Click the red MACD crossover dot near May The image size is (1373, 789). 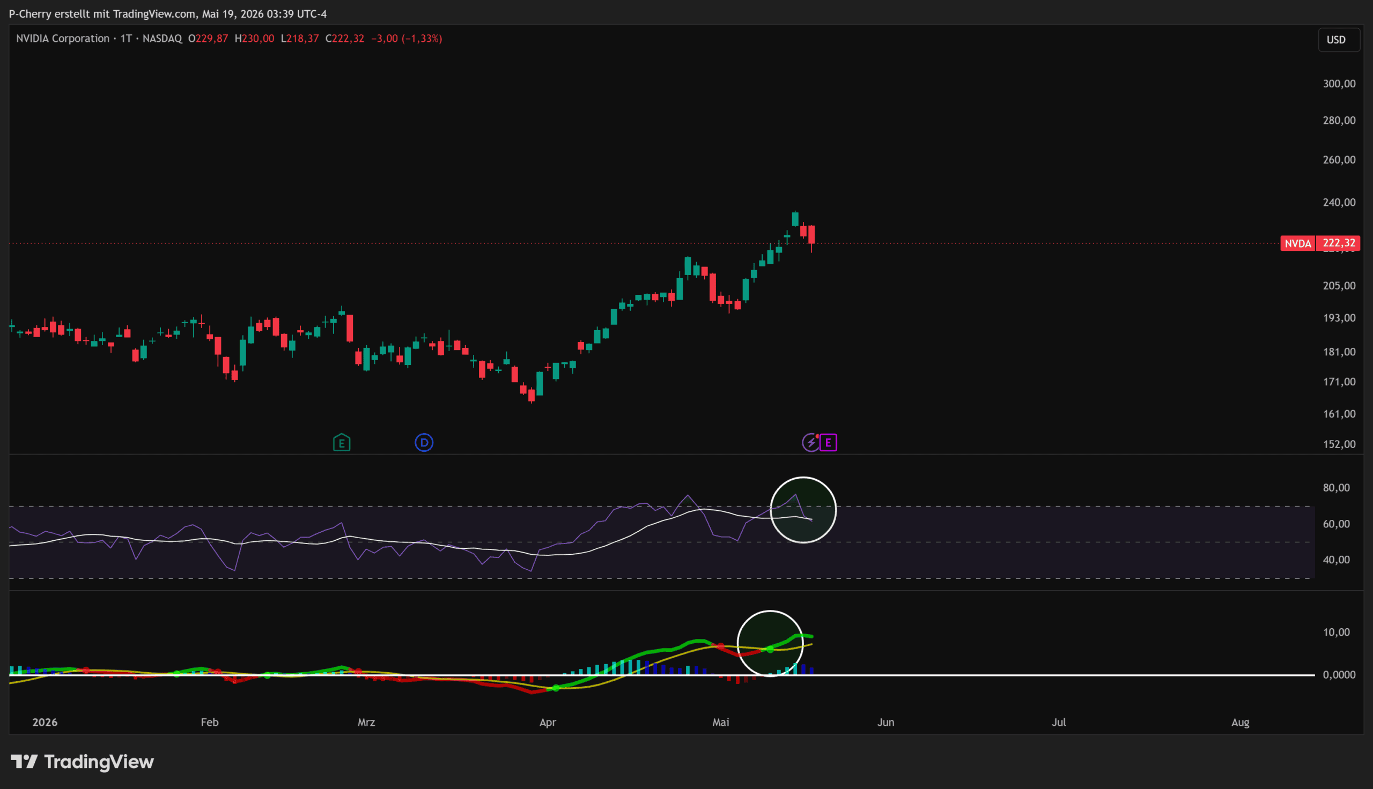pyautogui.click(x=720, y=646)
